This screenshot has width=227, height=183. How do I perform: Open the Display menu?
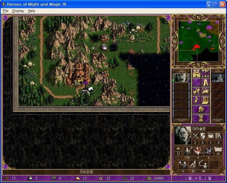pos(18,11)
